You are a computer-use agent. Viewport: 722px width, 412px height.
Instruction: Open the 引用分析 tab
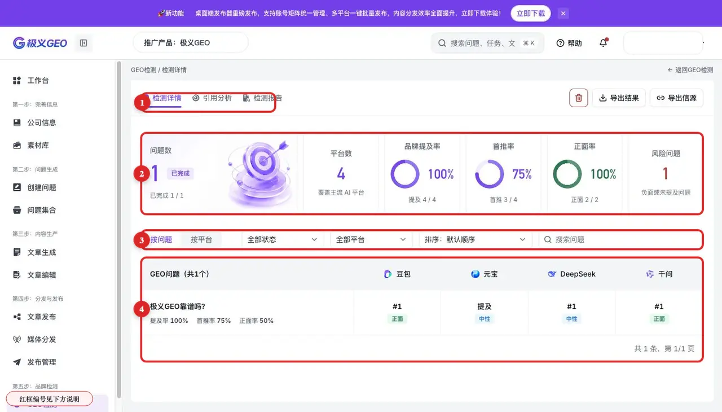tap(212, 98)
